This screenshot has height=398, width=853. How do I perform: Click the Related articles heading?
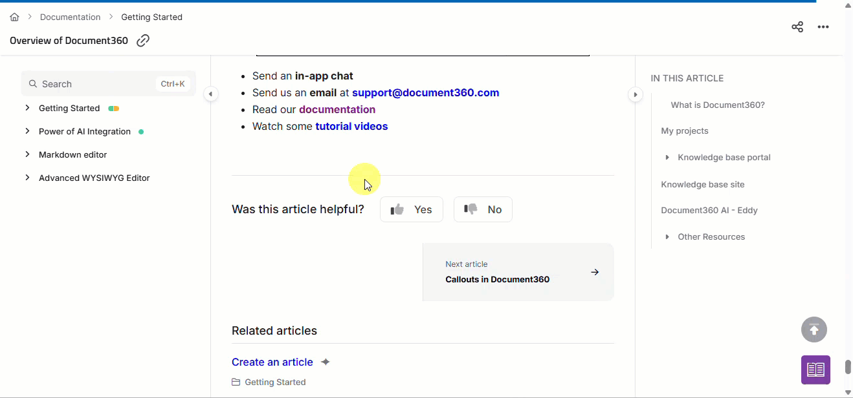[274, 331]
